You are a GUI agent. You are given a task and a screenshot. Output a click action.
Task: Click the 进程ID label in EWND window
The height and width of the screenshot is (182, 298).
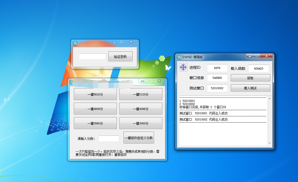tap(195, 67)
